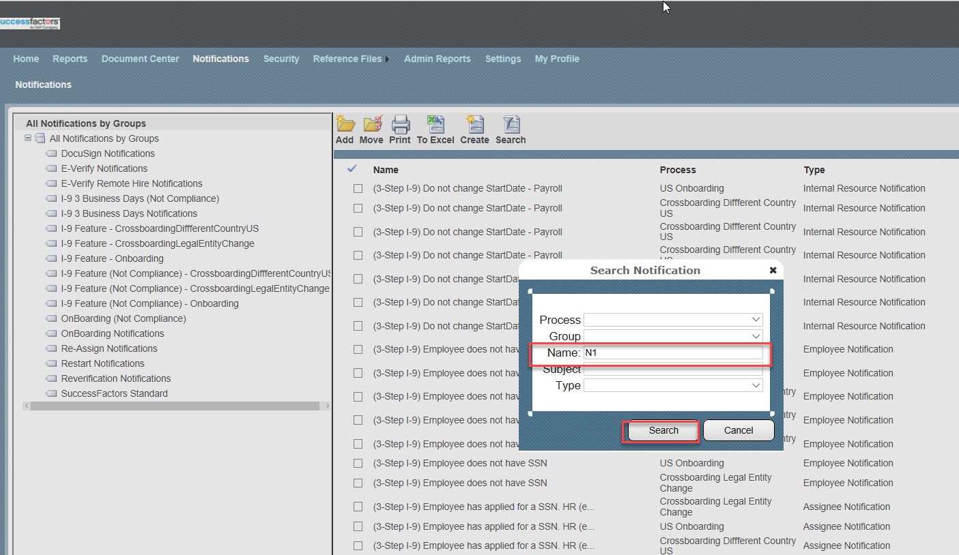This screenshot has height=555, width=959.
Task: Click the Cancel button in the dialog
Action: pos(739,430)
